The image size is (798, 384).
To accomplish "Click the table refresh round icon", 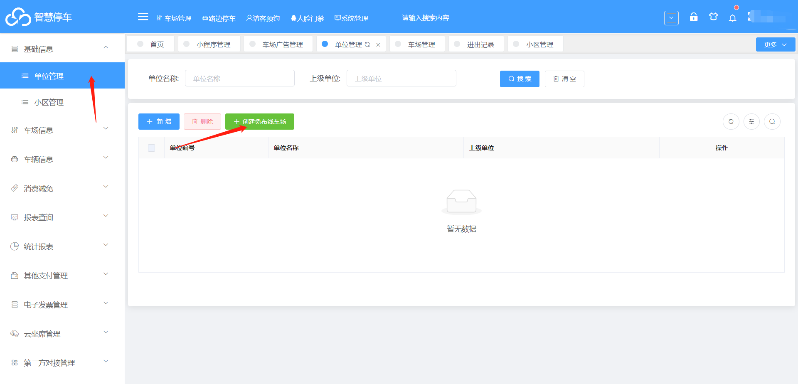I will point(731,122).
